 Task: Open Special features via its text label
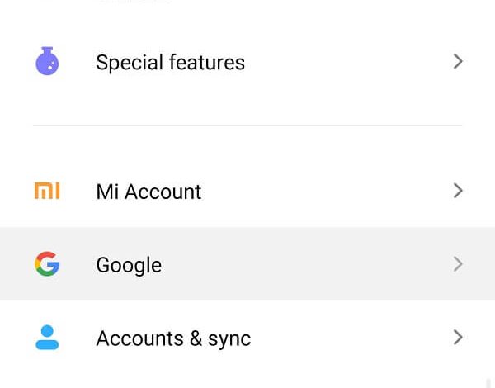170,62
